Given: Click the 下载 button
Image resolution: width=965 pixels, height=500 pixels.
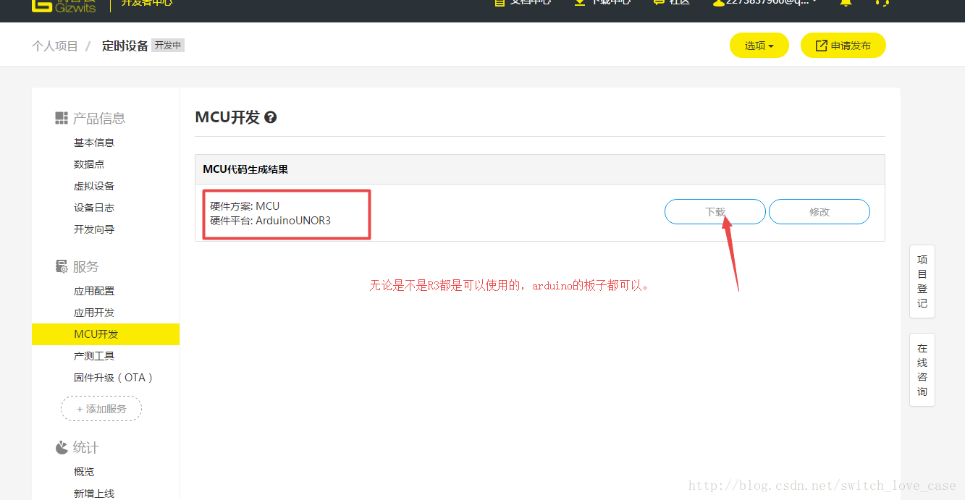Looking at the screenshot, I should click(715, 212).
